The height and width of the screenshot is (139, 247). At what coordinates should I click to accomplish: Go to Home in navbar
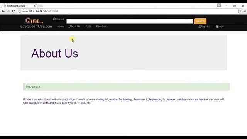tap(61, 27)
